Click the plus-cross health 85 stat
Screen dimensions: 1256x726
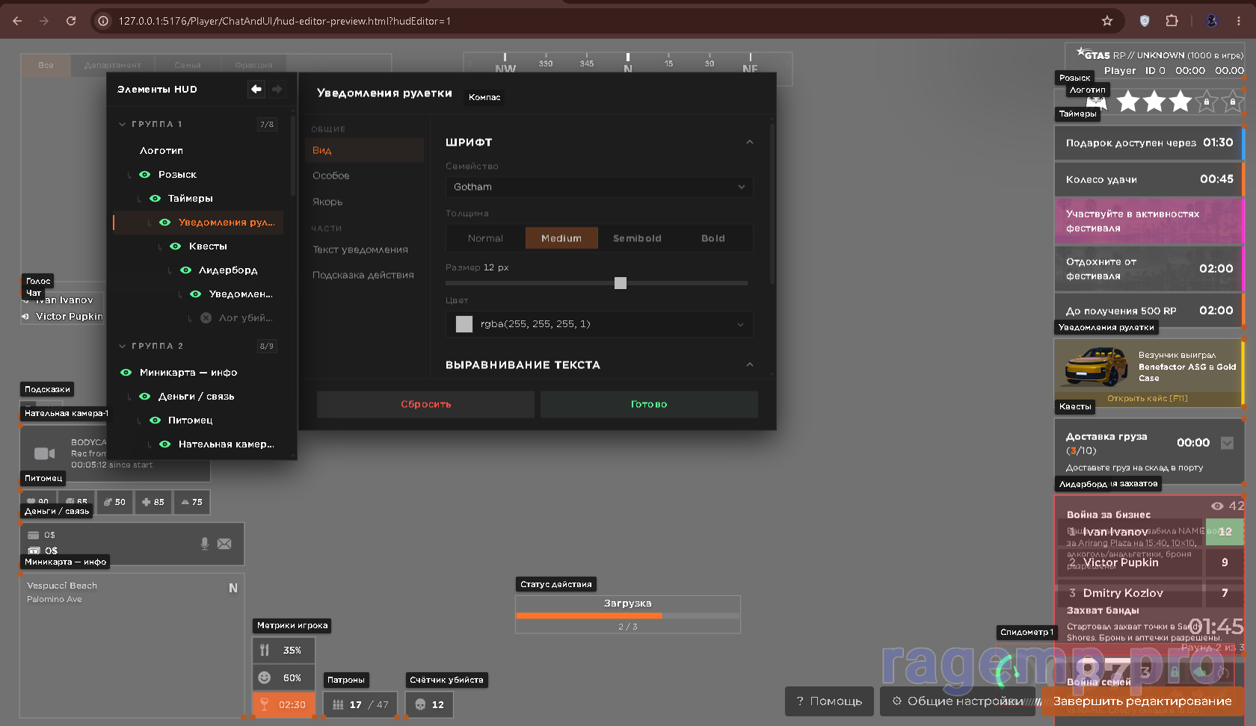coord(153,502)
